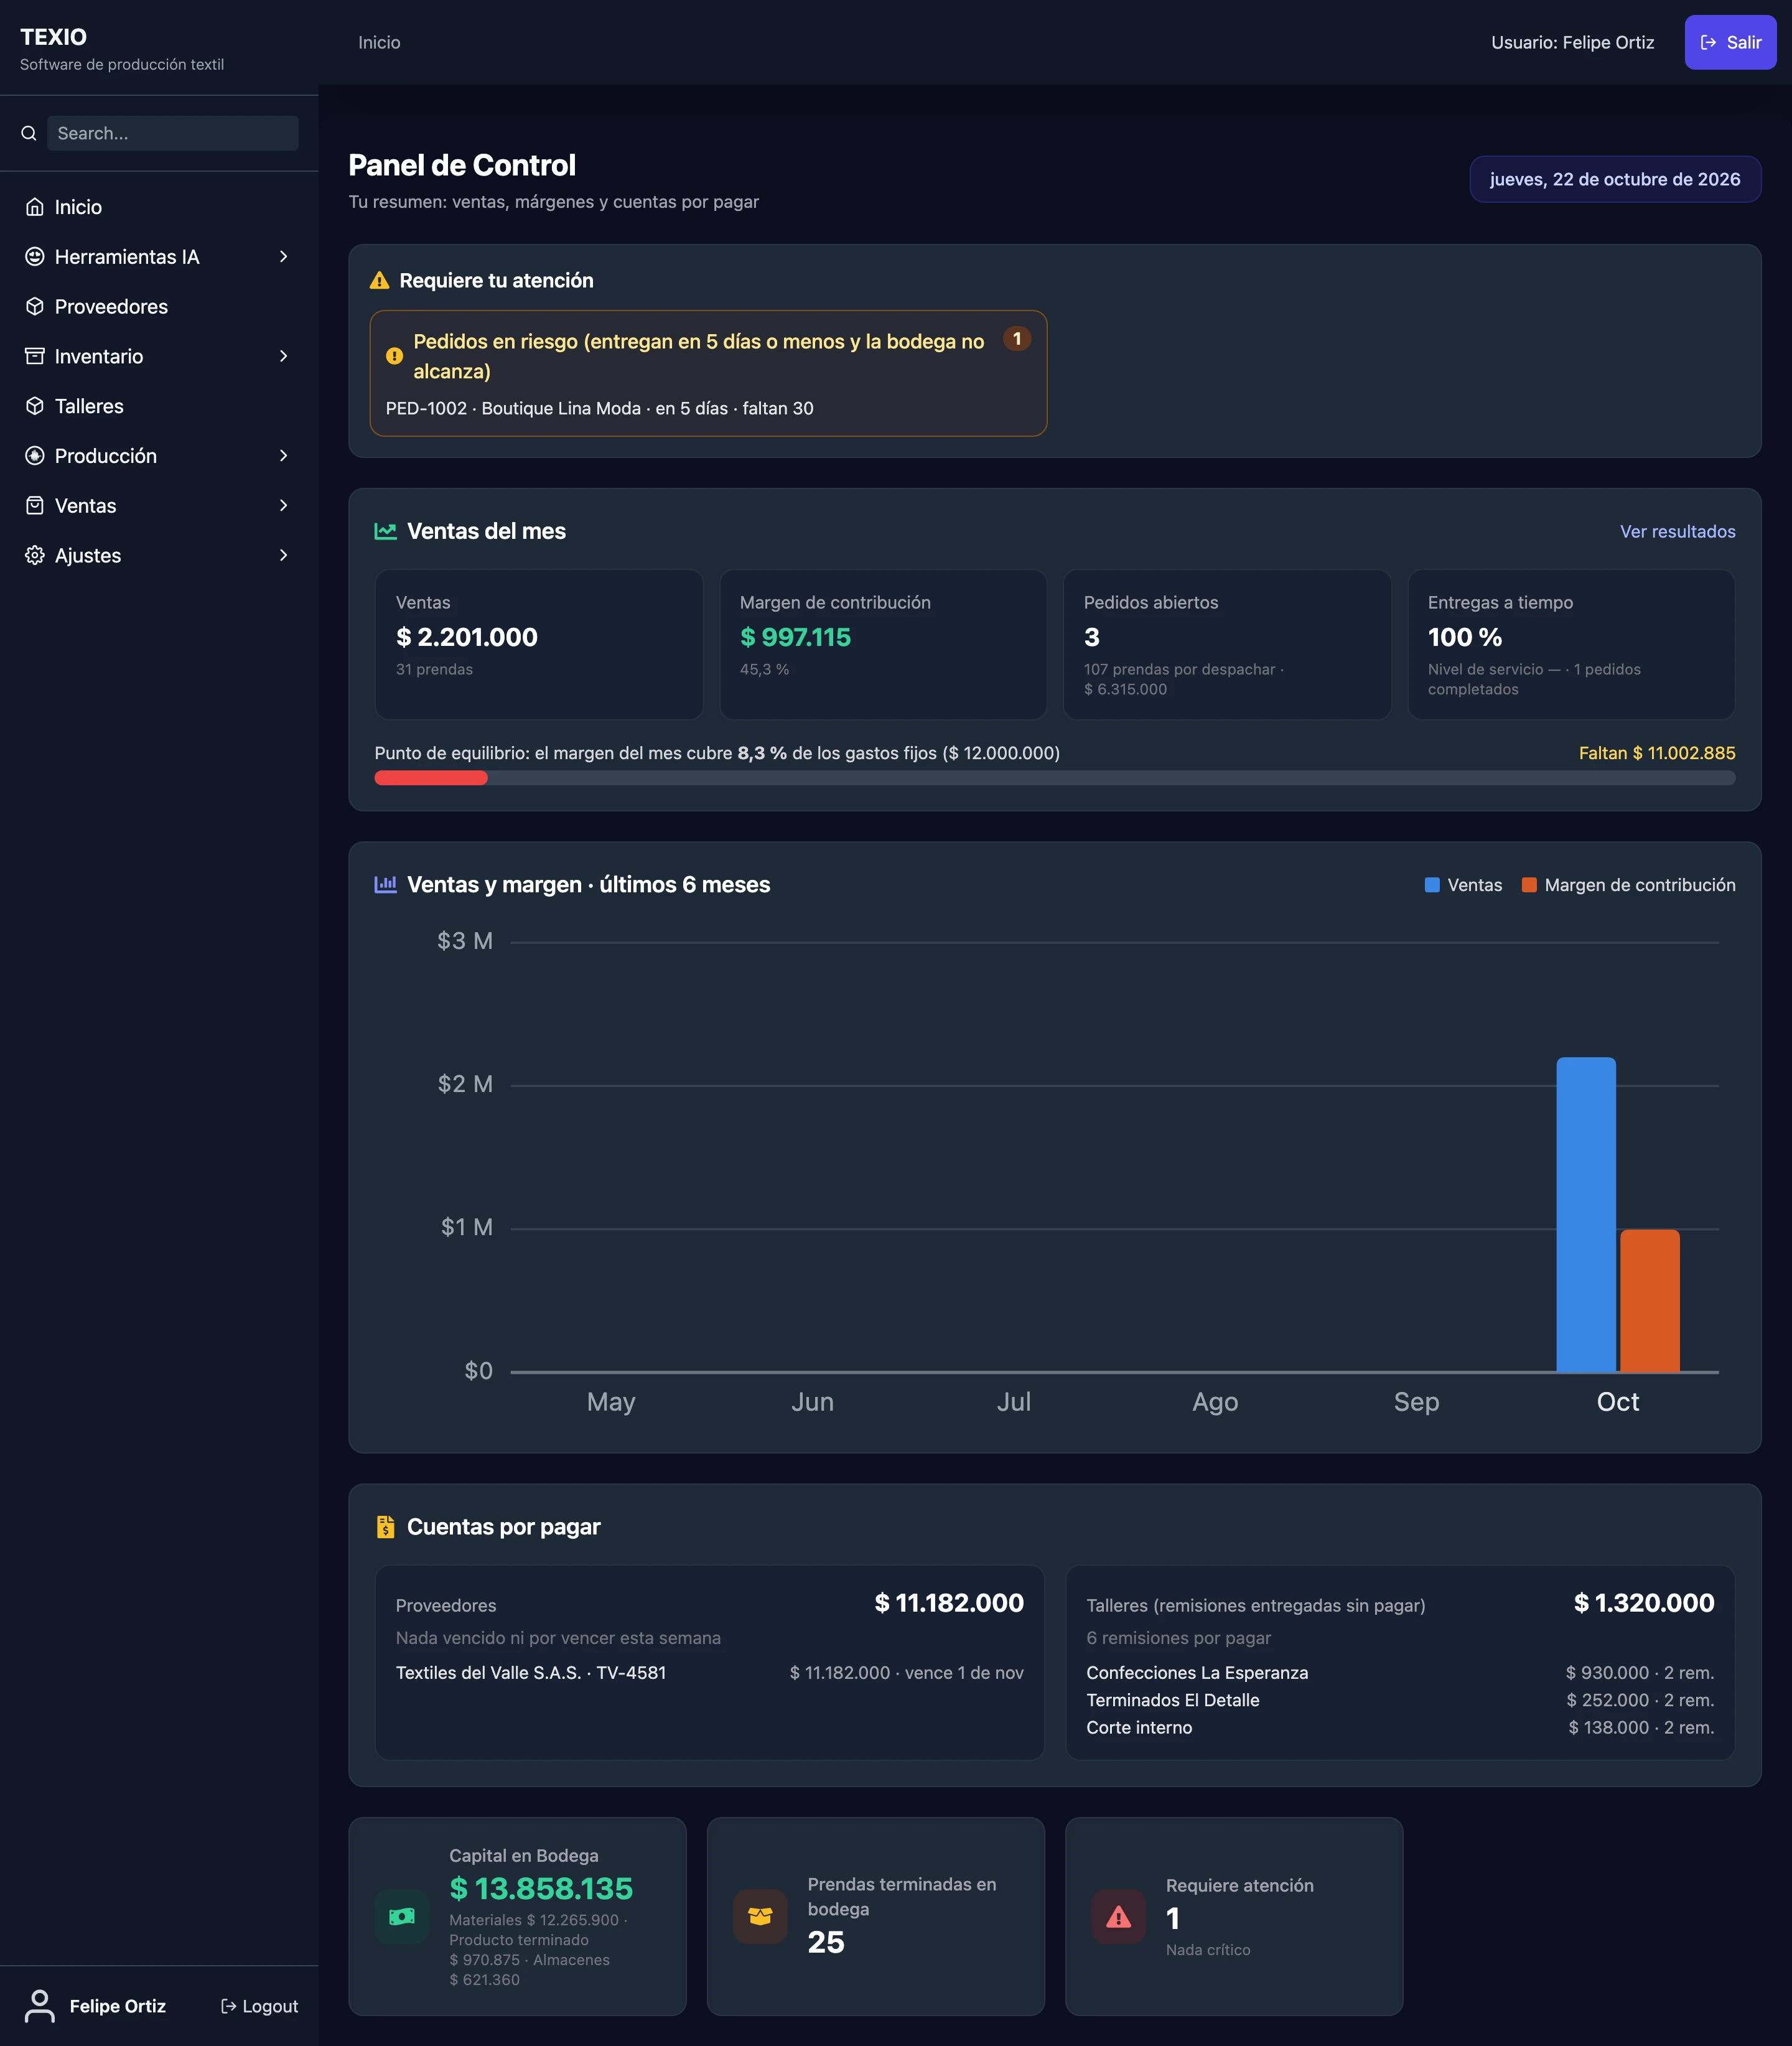Open Talleres from the sidebar
The width and height of the screenshot is (1792, 2046).
pyautogui.click(x=159, y=406)
